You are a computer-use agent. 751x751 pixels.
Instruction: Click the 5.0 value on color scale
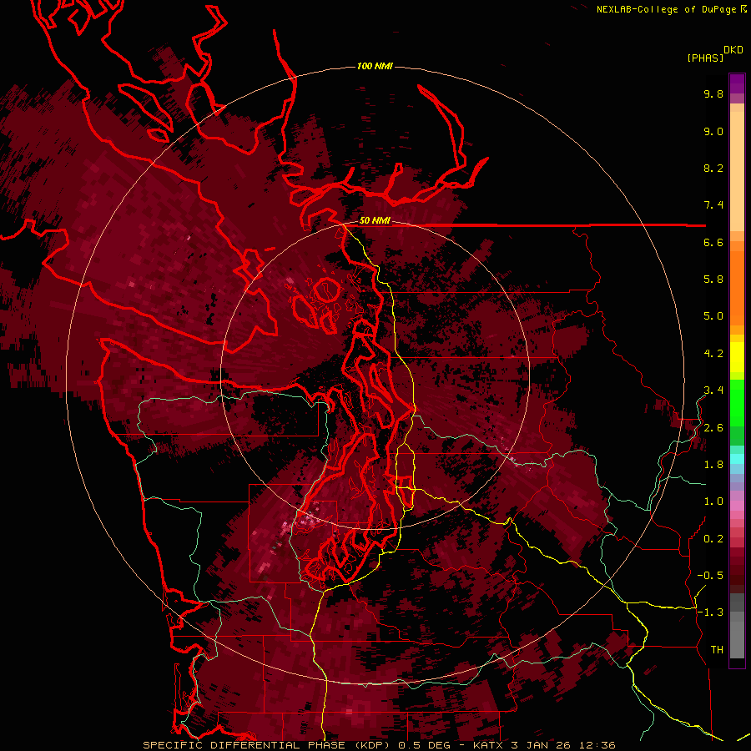pos(713,316)
